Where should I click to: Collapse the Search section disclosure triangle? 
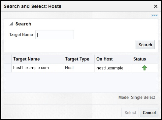[11, 24]
